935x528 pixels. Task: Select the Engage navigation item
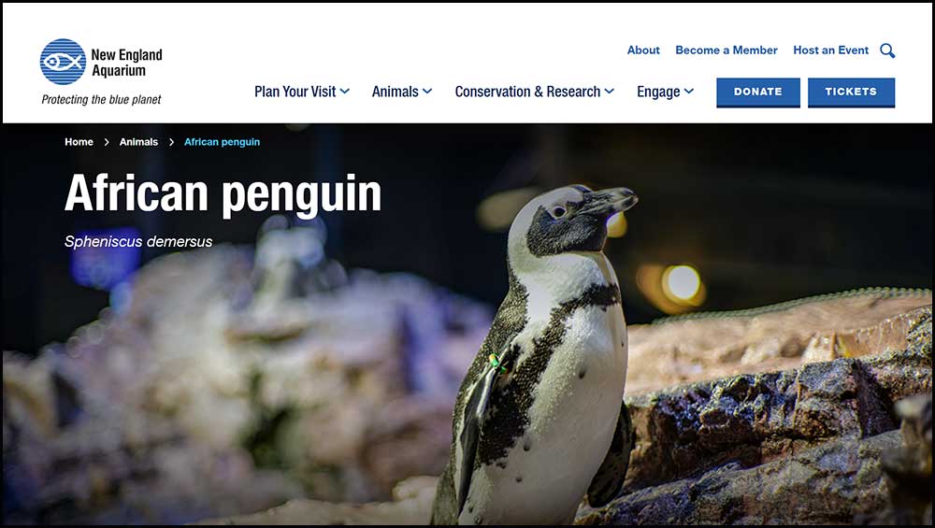click(658, 92)
